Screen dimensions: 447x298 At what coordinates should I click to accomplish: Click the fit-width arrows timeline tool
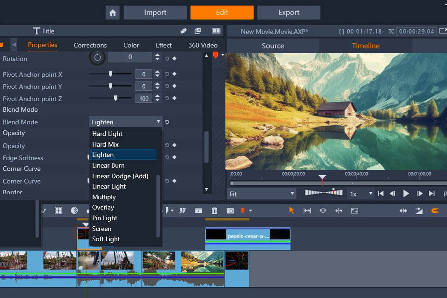[307, 210]
